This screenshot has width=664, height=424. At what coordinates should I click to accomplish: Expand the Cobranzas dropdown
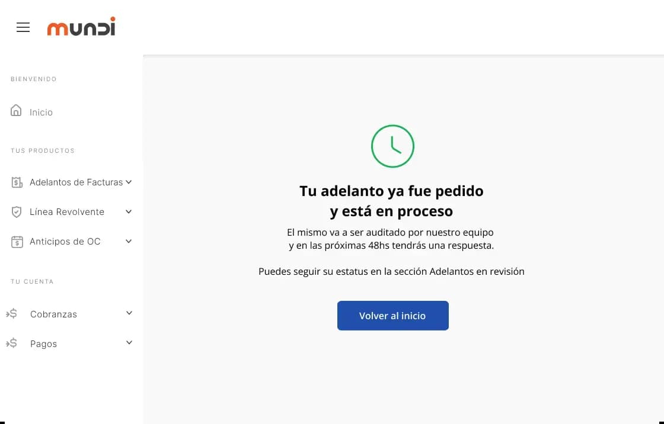(129, 313)
